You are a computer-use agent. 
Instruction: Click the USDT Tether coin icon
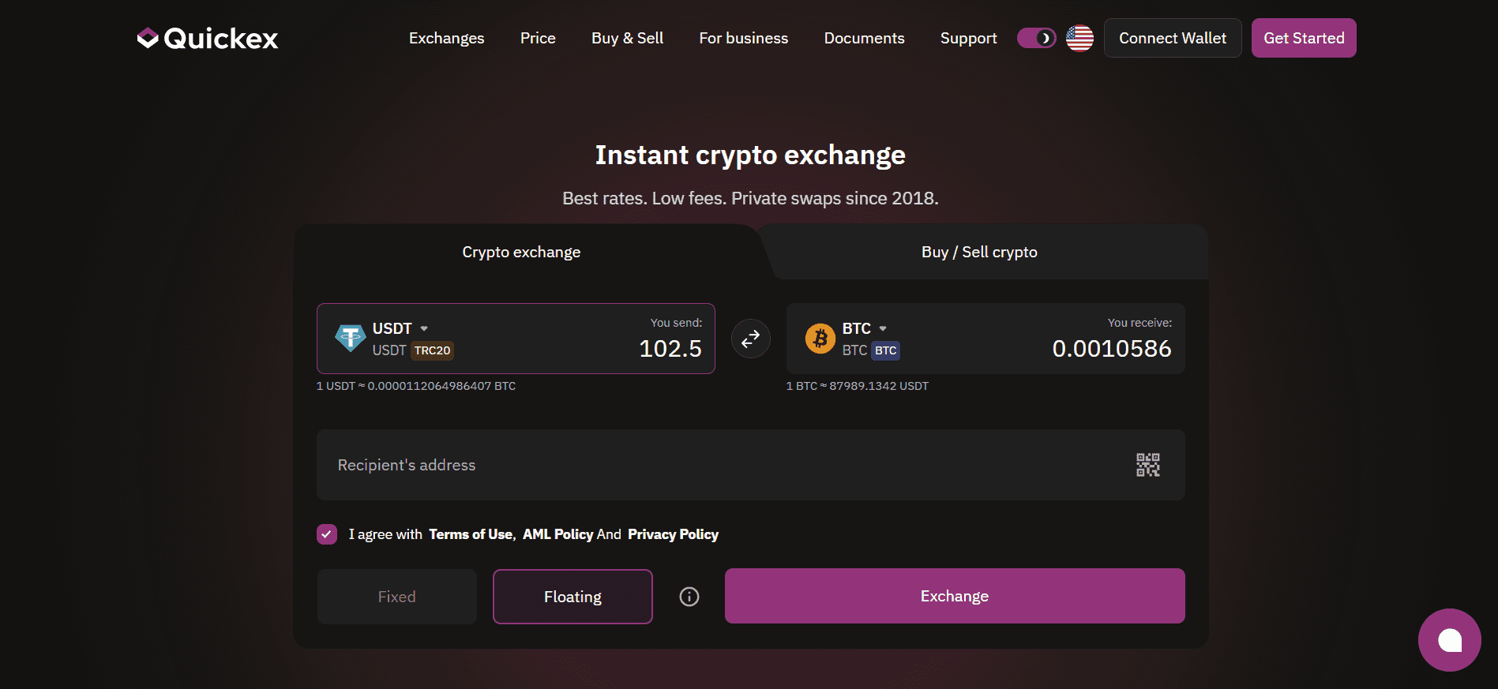350,338
